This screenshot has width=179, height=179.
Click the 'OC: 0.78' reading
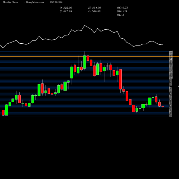122,8
